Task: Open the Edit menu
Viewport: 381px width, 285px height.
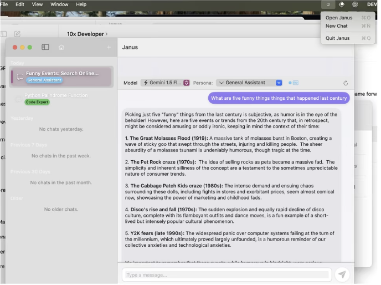Action: pyautogui.click(x=20, y=4)
